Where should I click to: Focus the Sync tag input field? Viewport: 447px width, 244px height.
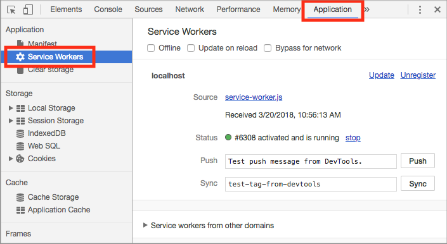tap(311, 184)
